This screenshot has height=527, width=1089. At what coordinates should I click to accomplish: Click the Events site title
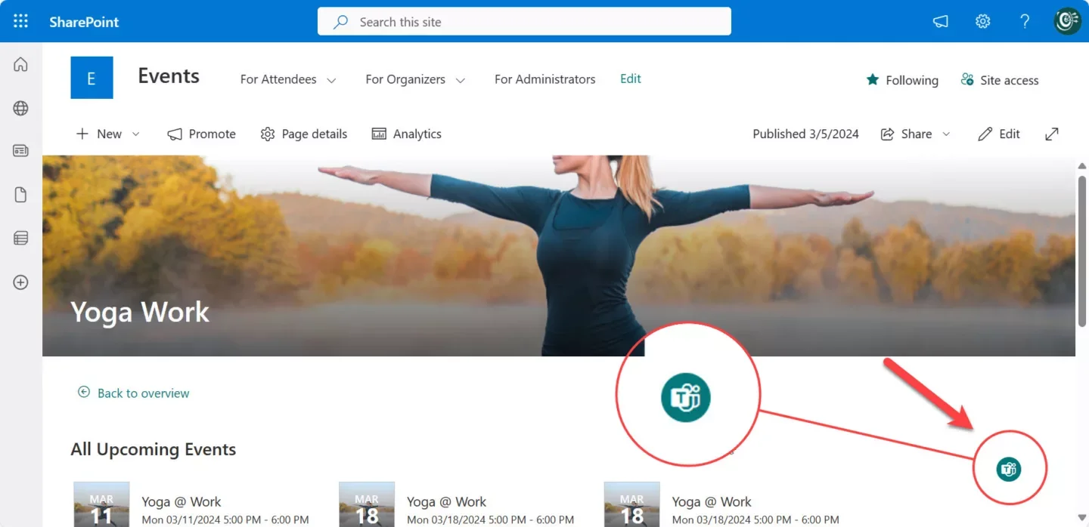point(169,76)
